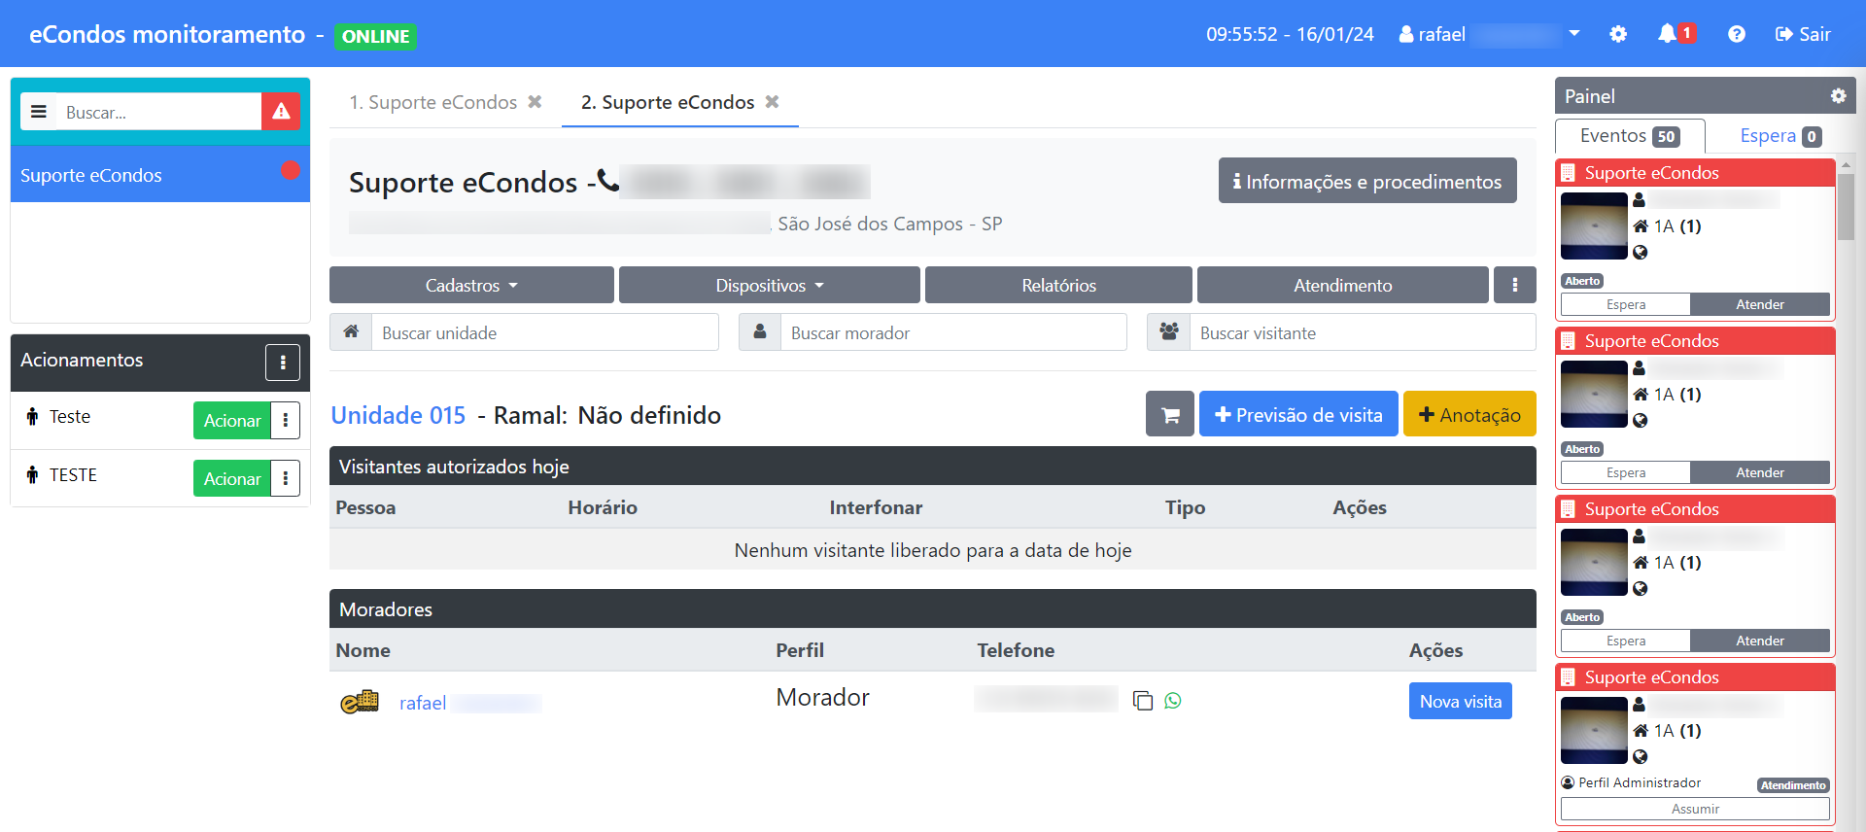The width and height of the screenshot is (1866, 832).
Task: Click Atender on the first event card
Action: click(x=1760, y=304)
